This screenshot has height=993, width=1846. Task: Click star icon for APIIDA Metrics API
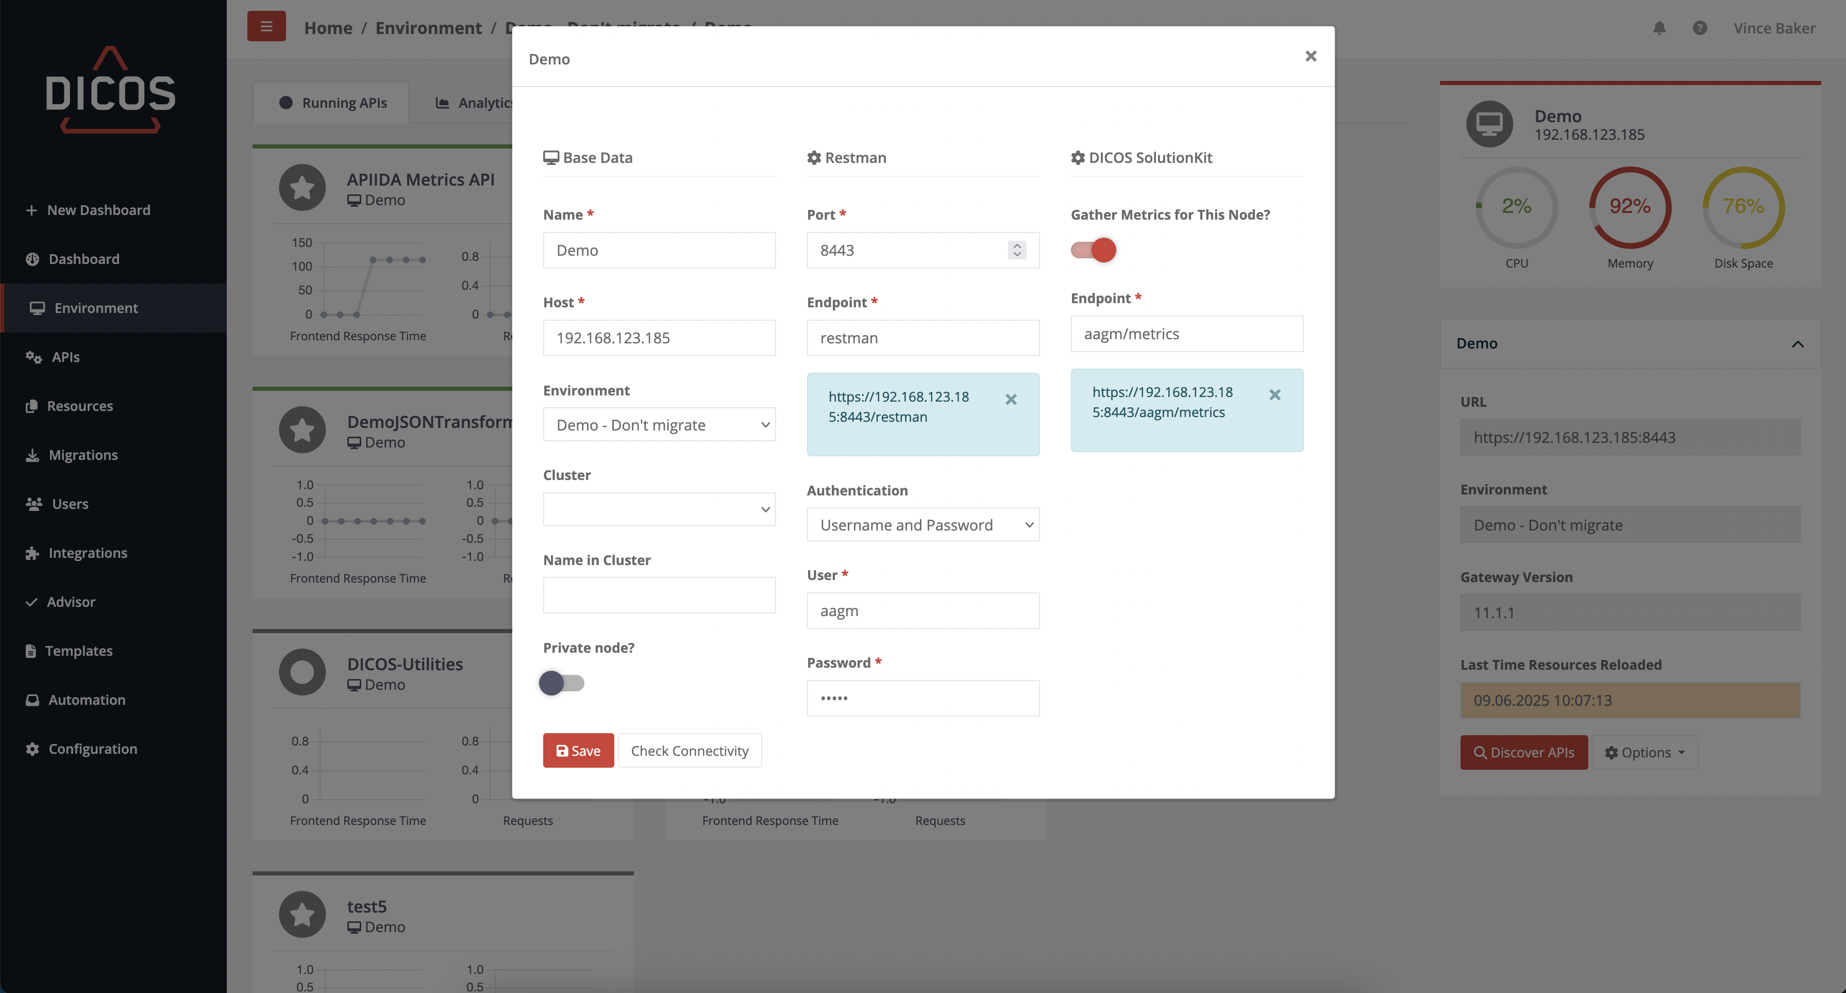(301, 188)
